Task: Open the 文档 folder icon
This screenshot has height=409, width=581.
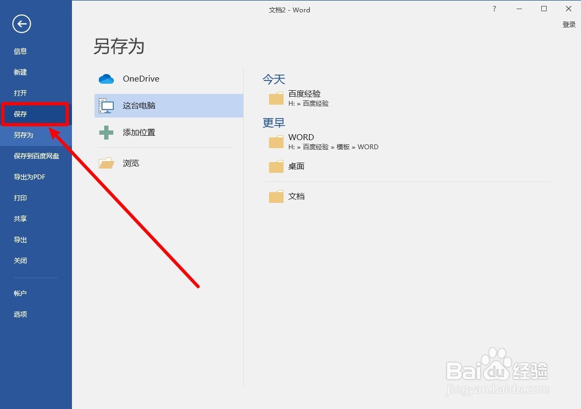Action: [x=275, y=196]
